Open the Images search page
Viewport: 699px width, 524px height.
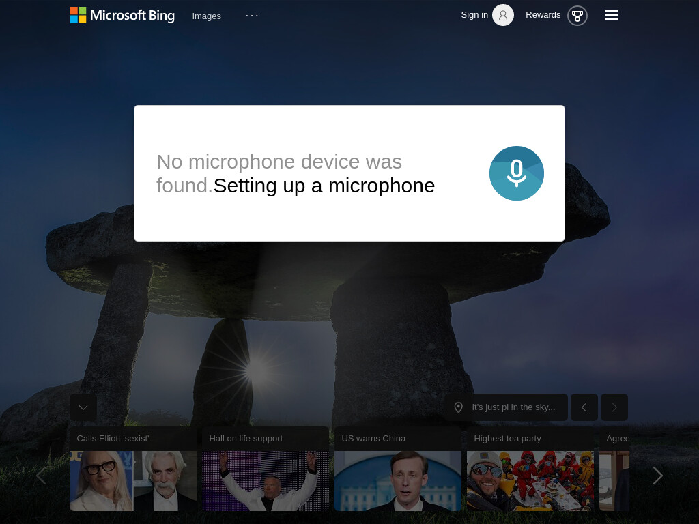206,16
